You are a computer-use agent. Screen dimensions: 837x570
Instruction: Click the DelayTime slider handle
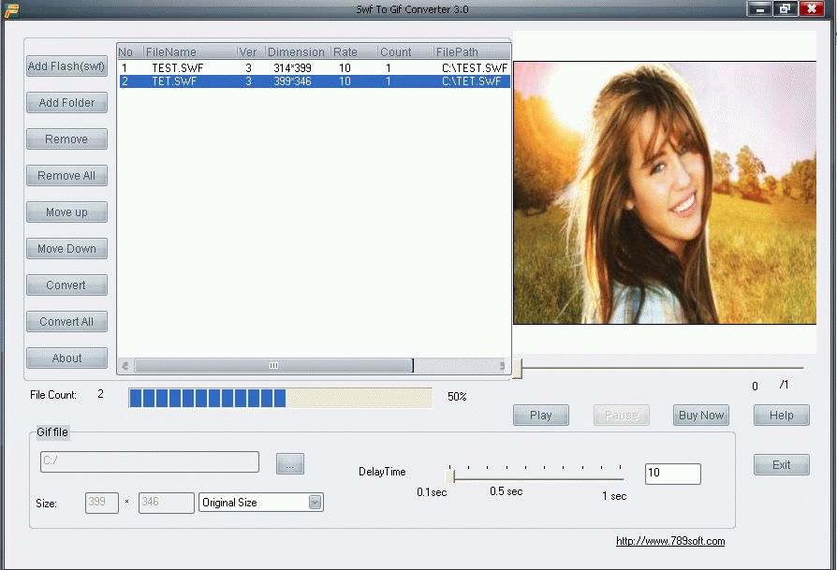click(x=450, y=475)
